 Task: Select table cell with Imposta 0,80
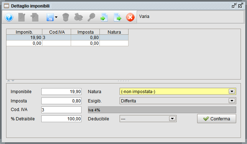coord(85,38)
